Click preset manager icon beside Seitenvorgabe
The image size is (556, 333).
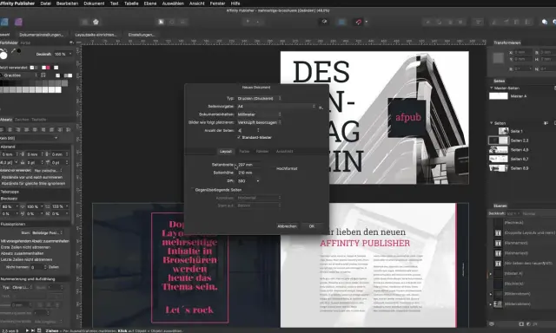[321, 108]
